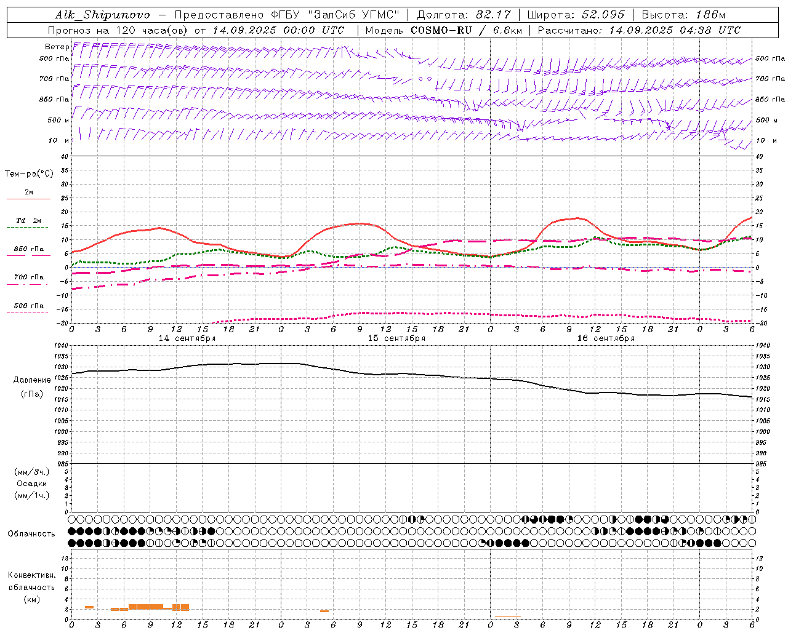Click the thin orange convective bar on 16 September

point(508,616)
